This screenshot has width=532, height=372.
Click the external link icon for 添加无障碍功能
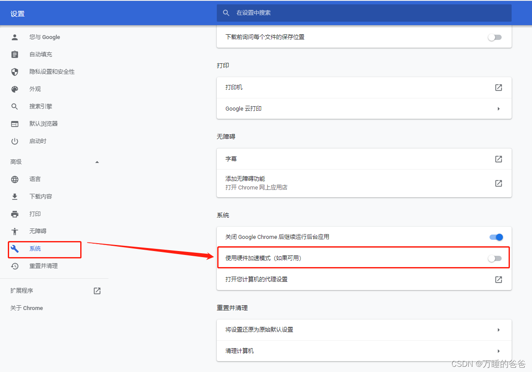(x=499, y=183)
